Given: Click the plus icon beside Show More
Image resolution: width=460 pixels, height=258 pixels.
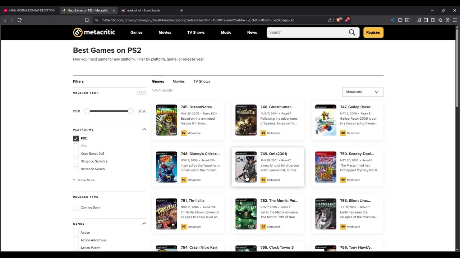Looking at the screenshot, I should 74,180.
